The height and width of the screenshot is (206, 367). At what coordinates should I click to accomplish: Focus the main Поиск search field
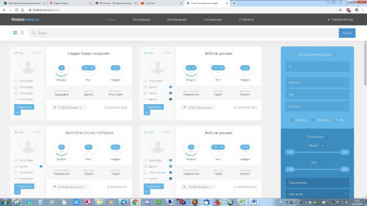pyautogui.click(x=183, y=33)
